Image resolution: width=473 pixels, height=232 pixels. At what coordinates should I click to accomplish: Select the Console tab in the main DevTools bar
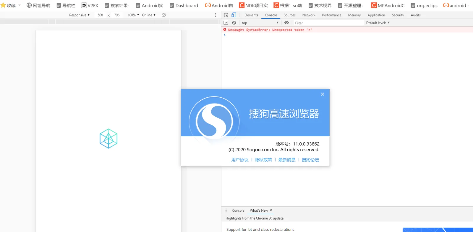pos(271,15)
